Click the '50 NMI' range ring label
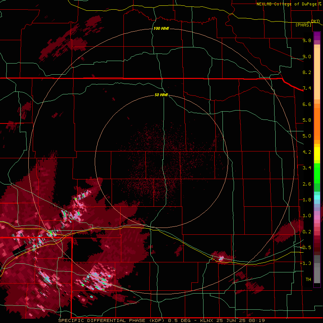 161,95
